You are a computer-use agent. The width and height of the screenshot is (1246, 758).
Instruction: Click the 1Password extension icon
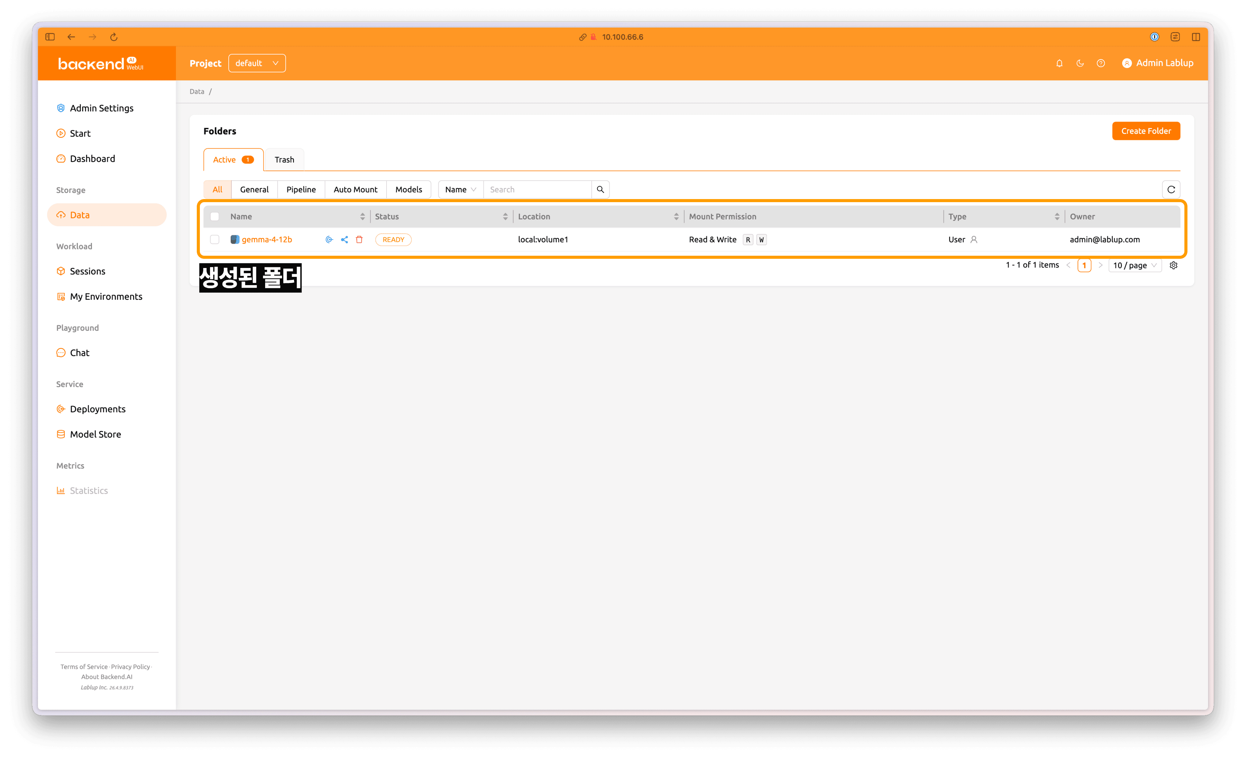(1154, 37)
